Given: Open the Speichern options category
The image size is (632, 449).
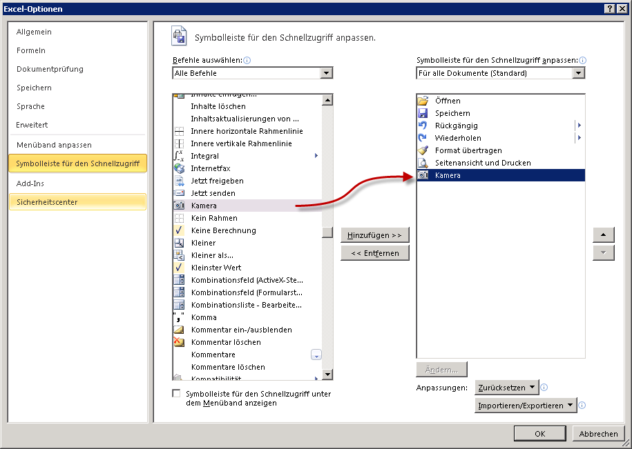Looking at the screenshot, I should click(x=34, y=88).
